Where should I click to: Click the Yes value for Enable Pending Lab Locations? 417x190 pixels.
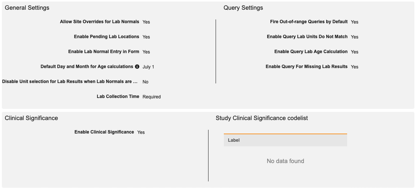point(146,37)
